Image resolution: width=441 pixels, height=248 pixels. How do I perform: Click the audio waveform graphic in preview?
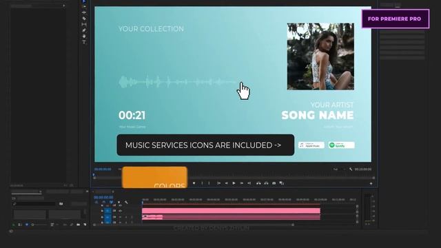click(x=178, y=82)
